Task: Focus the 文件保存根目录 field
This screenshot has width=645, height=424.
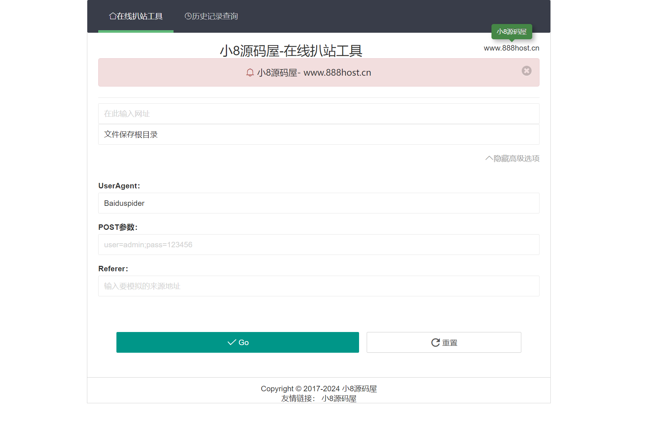Action: [319, 135]
